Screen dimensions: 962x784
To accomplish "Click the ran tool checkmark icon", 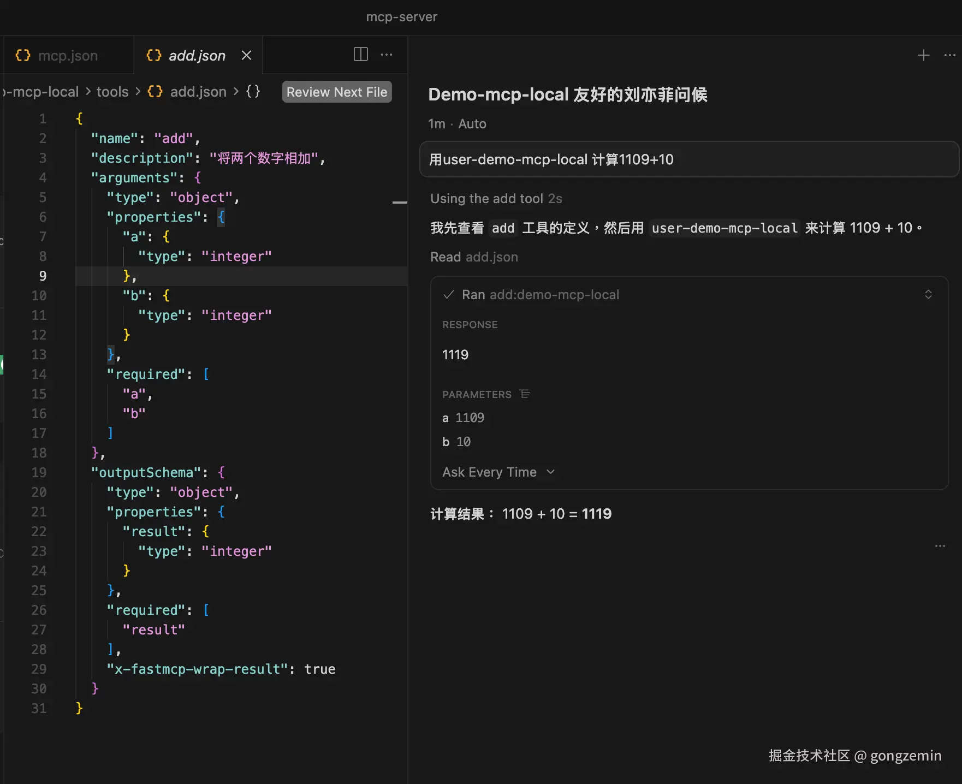I will [x=449, y=295].
